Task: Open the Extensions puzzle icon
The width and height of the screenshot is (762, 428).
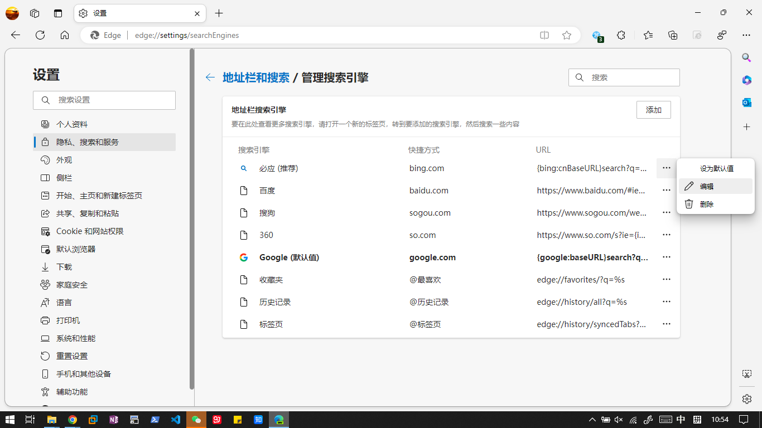Action: 621,35
